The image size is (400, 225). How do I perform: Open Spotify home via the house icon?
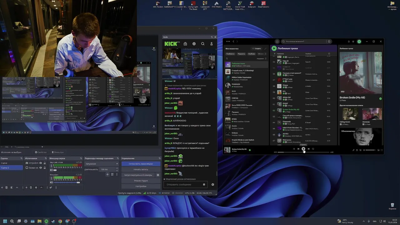[277, 41]
